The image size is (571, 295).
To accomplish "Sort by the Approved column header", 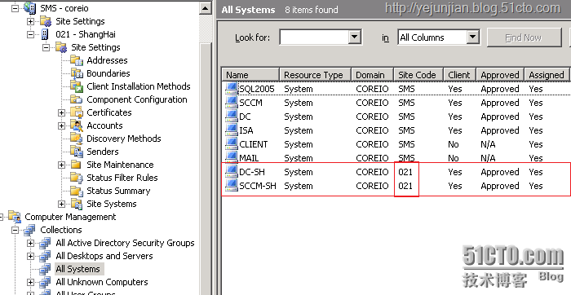I will point(500,75).
